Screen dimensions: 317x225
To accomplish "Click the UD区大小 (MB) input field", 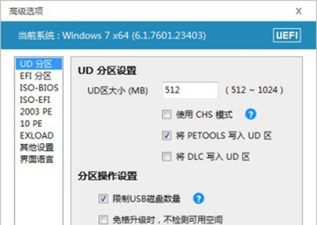I will point(190,90).
